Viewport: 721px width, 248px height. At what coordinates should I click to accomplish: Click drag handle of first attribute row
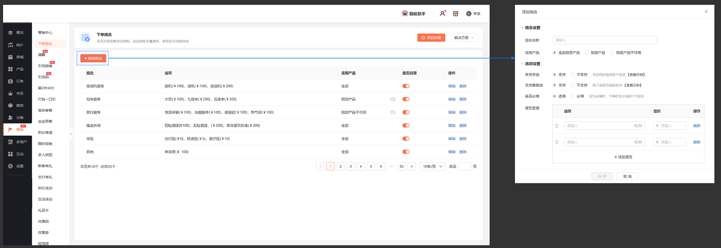(x=557, y=126)
